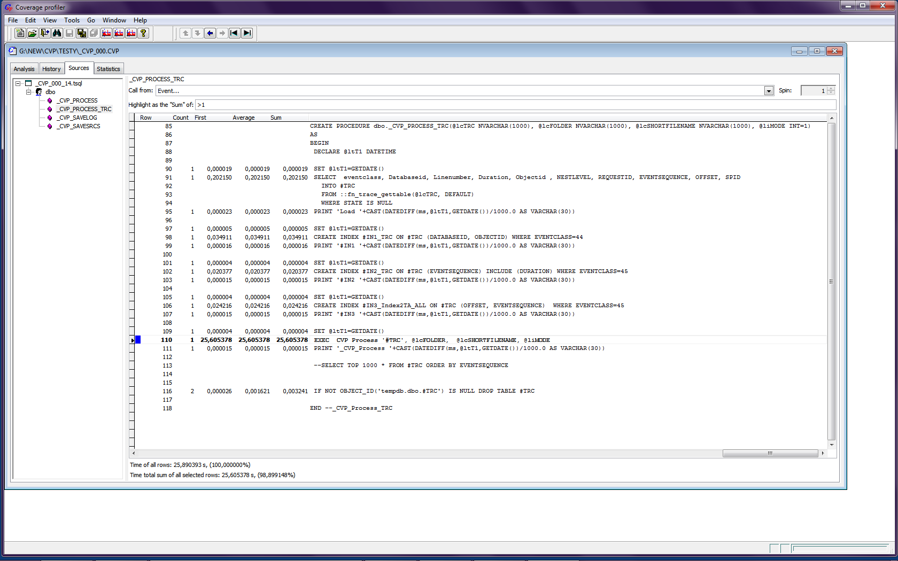Click the multiple floppies Save All icon
898x561 pixels.
81,33
